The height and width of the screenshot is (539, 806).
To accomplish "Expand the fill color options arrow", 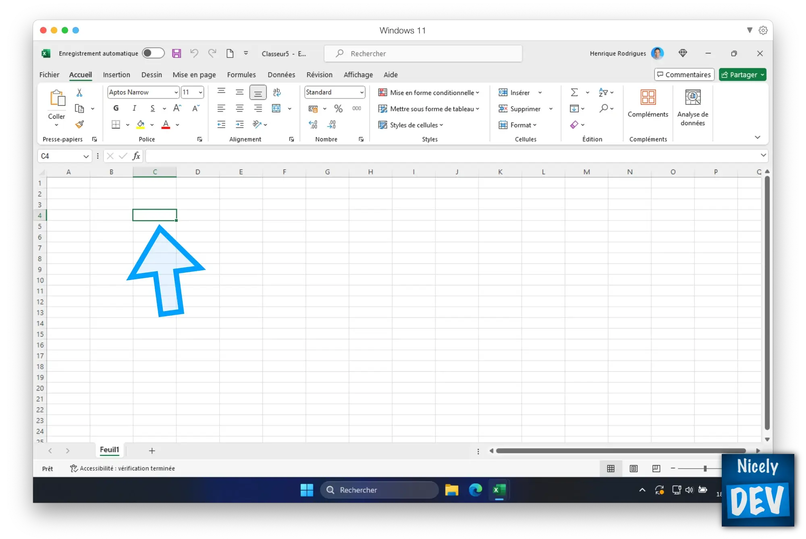I will (152, 125).
